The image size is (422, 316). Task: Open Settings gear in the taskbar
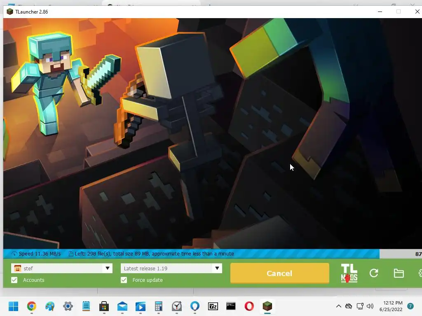[x=68, y=306]
